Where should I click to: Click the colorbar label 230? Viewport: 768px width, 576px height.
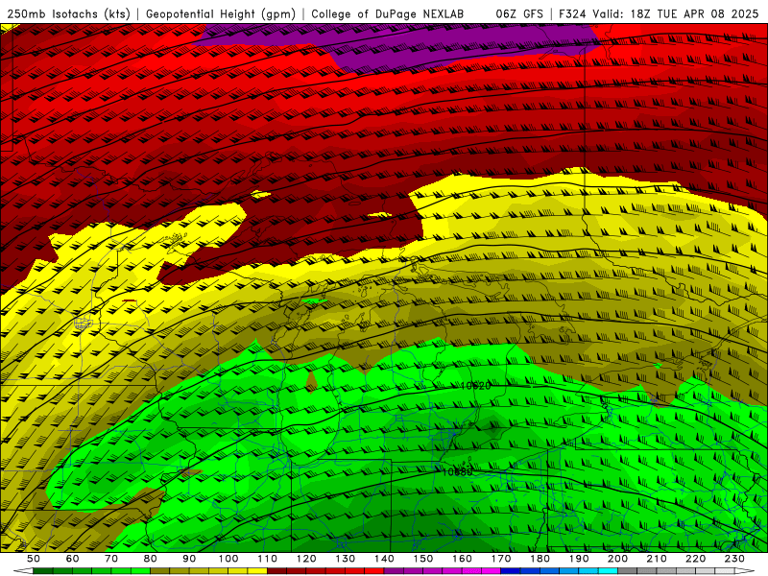coord(734,559)
